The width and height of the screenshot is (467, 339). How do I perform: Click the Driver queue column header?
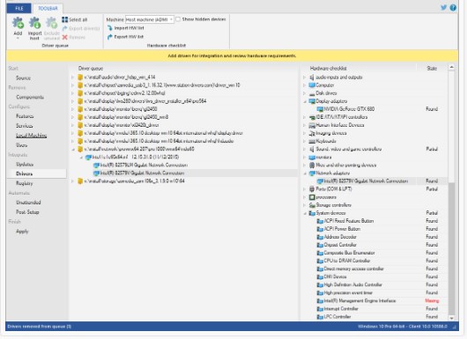(91, 69)
